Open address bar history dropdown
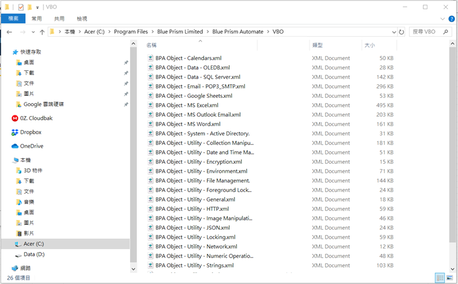458x284 pixels. click(x=394, y=32)
